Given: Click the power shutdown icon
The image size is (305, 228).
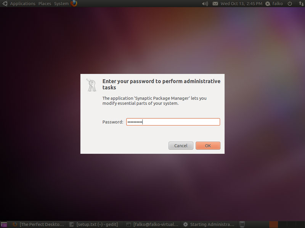Looking at the screenshot, I should [x=290, y=3].
